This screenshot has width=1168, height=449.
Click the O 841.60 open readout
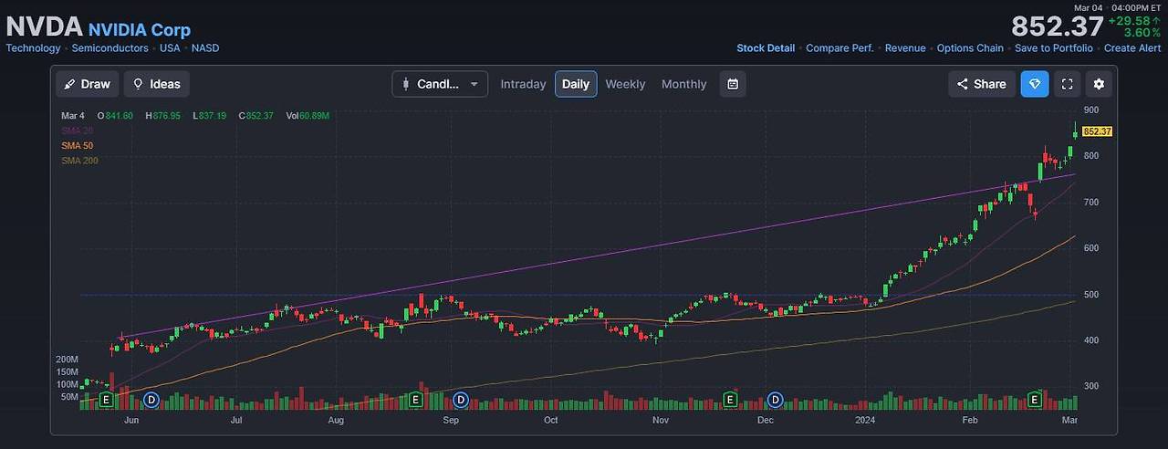[x=115, y=116]
